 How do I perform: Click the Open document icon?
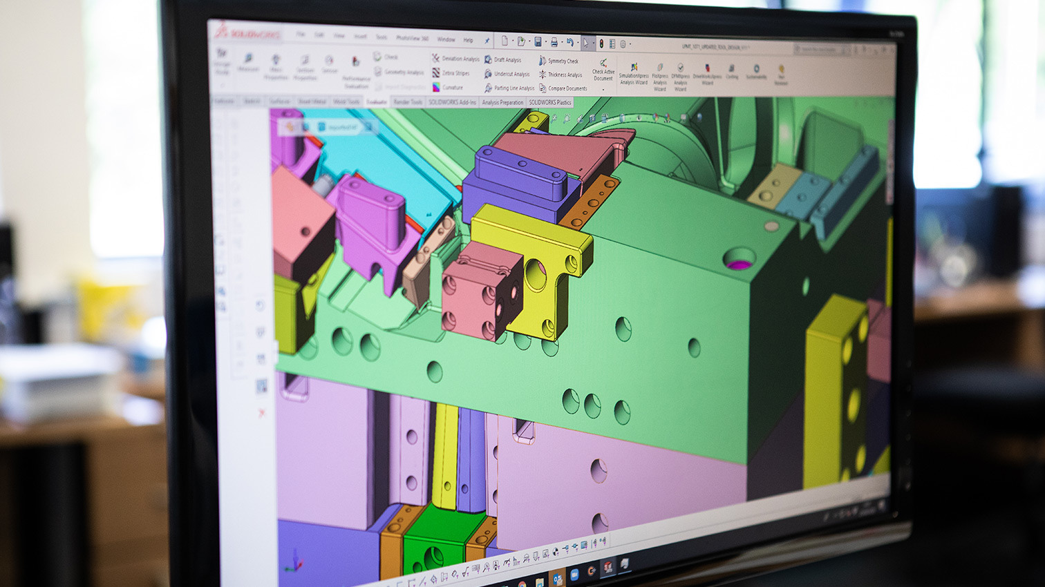[521, 41]
